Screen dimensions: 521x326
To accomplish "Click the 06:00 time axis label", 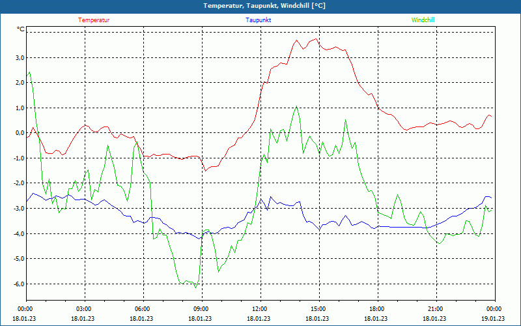I will click(x=143, y=309).
